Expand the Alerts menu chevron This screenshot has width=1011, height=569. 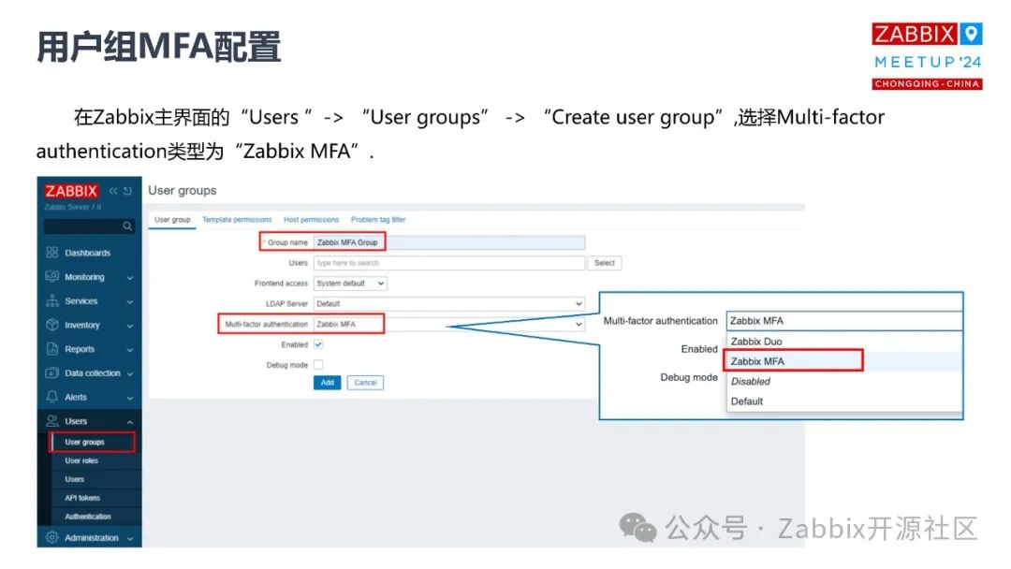point(130,399)
